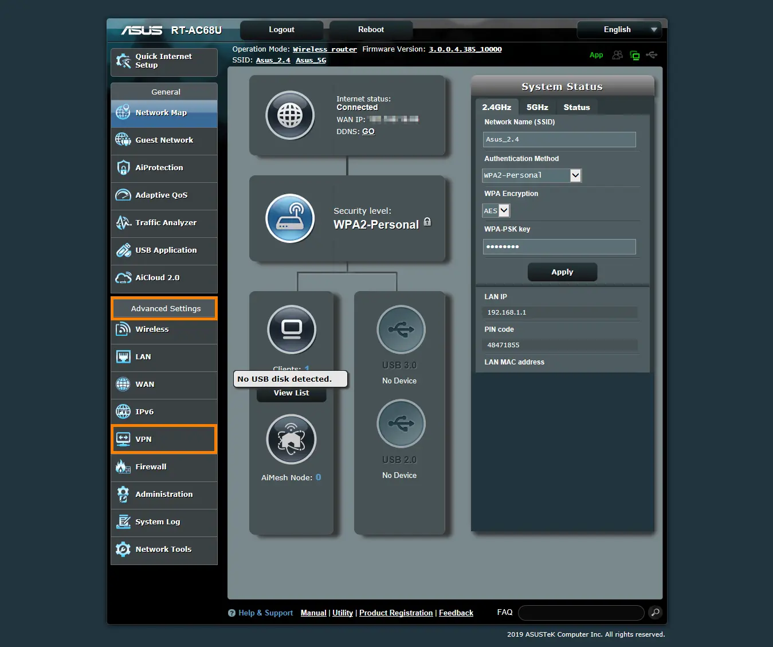
Task: Switch to the Status tab
Action: pyautogui.click(x=576, y=107)
